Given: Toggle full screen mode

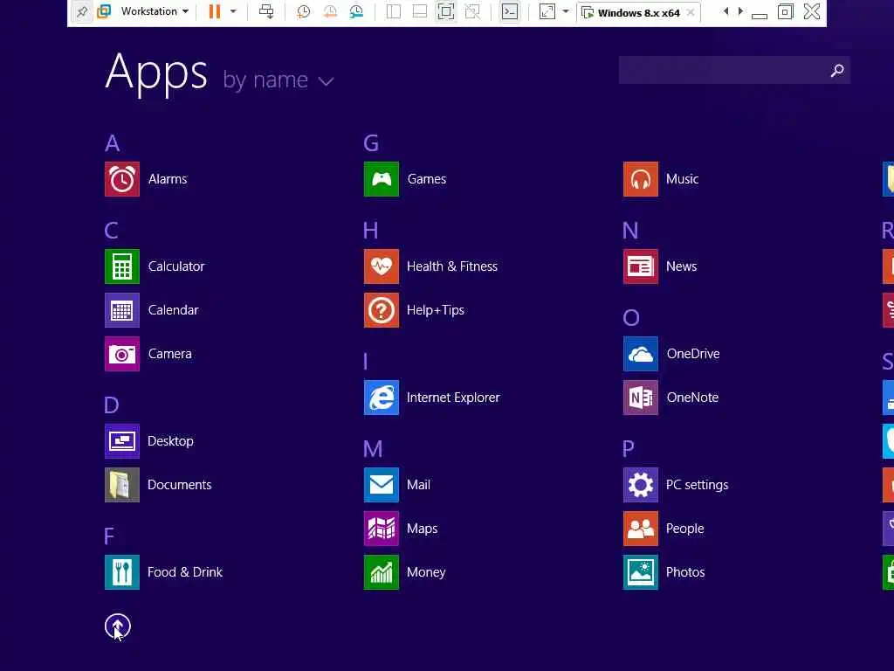Looking at the screenshot, I should pyautogui.click(x=446, y=11).
